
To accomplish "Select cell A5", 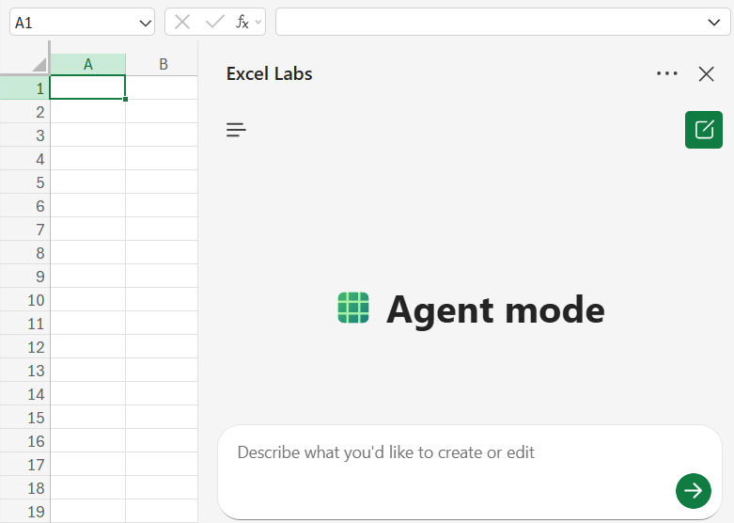I will pos(87,182).
